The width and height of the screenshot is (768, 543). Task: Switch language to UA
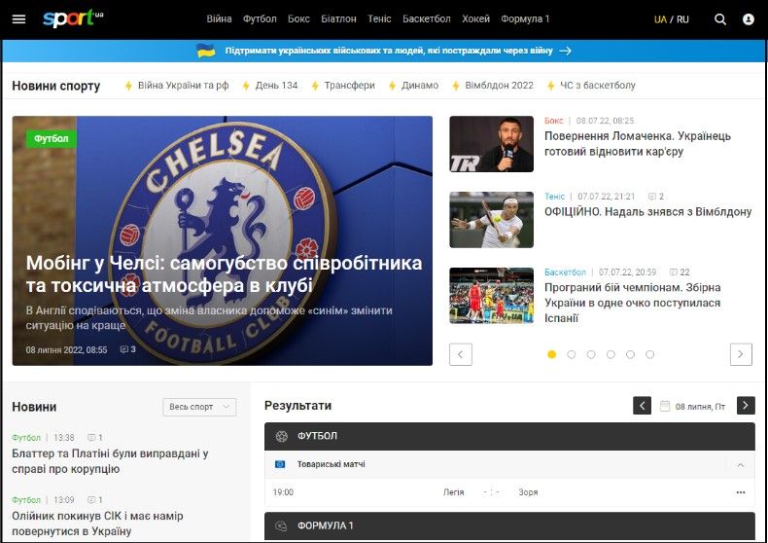tap(660, 19)
